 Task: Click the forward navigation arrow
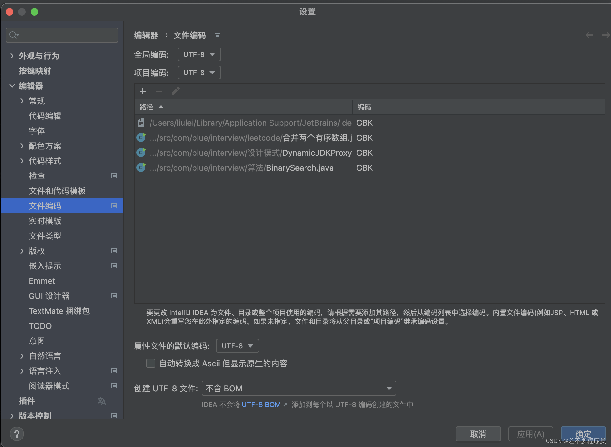point(606,35)
